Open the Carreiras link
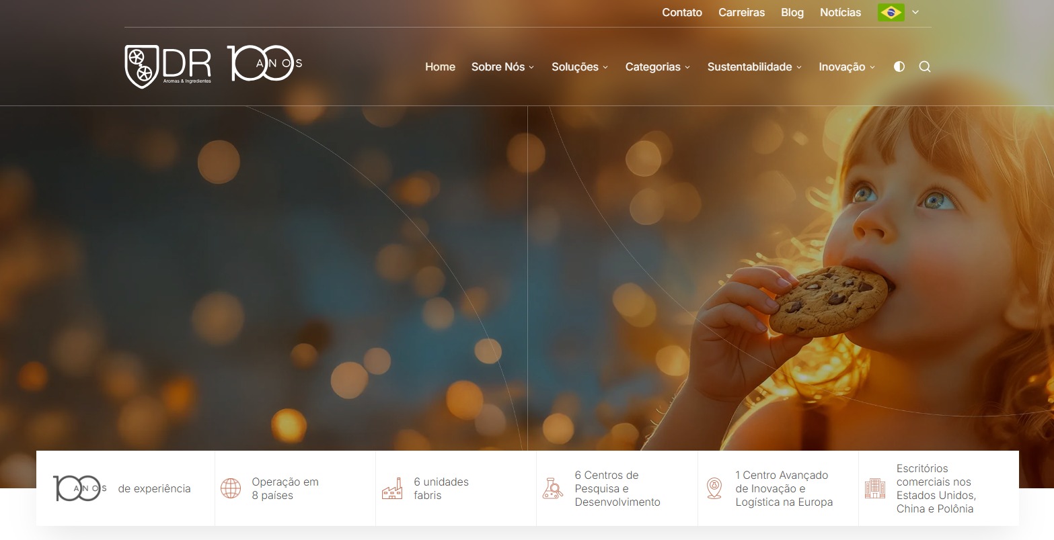 (x=741, y=12)
